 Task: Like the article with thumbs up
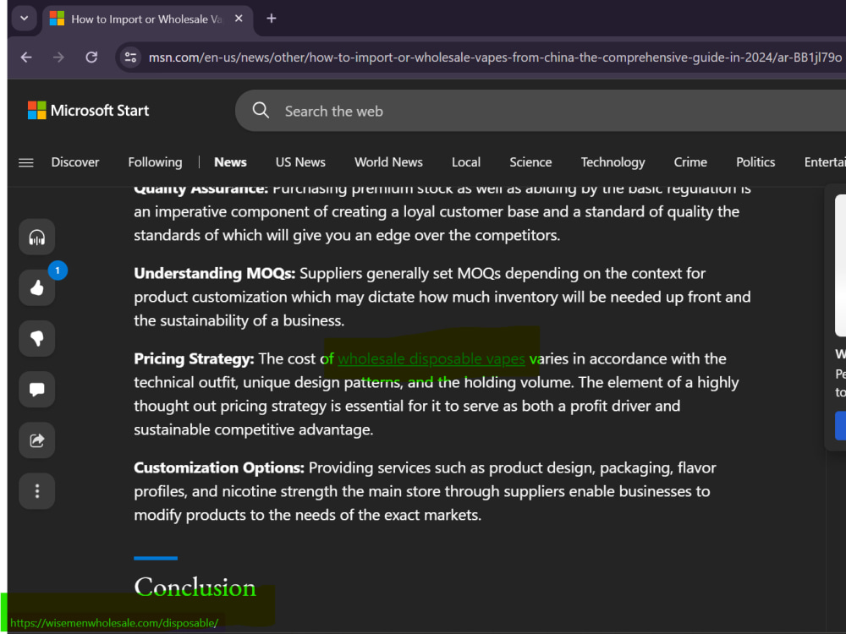[36, 288]
